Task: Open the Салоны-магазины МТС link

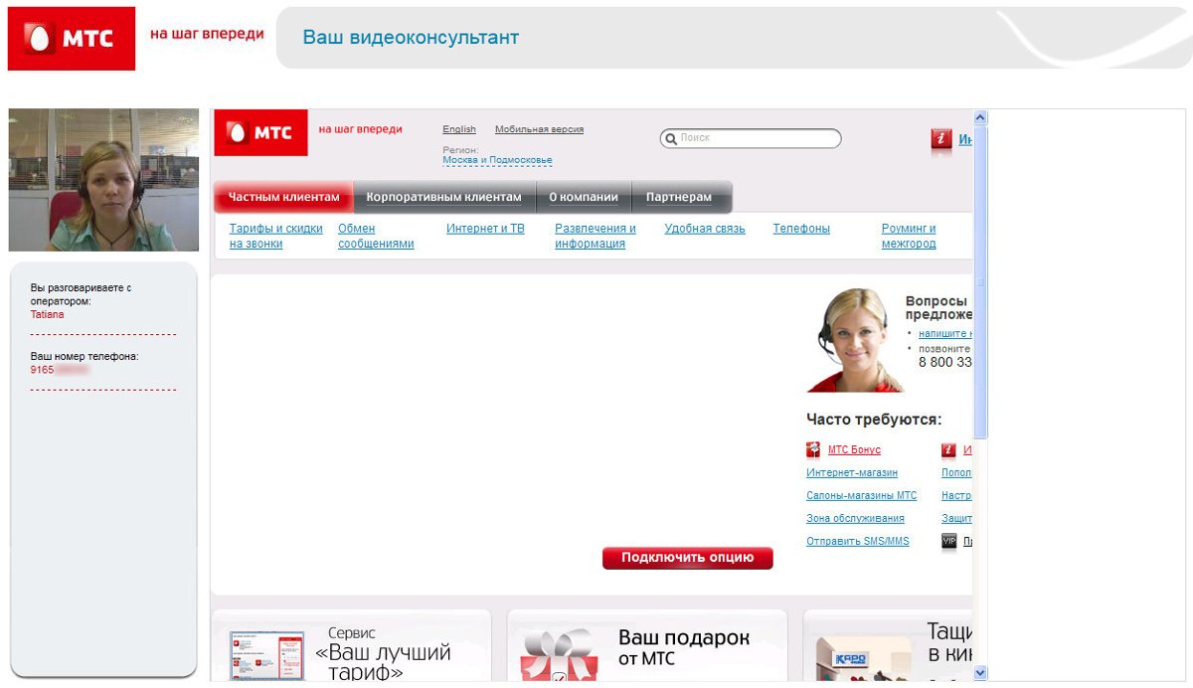Action: (x=862, y=496)
